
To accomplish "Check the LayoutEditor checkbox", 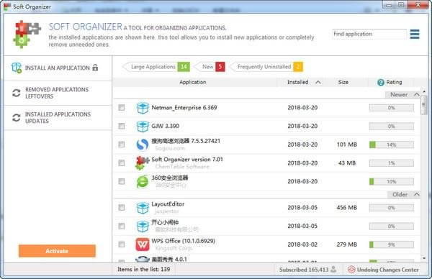I will [121, 208].
